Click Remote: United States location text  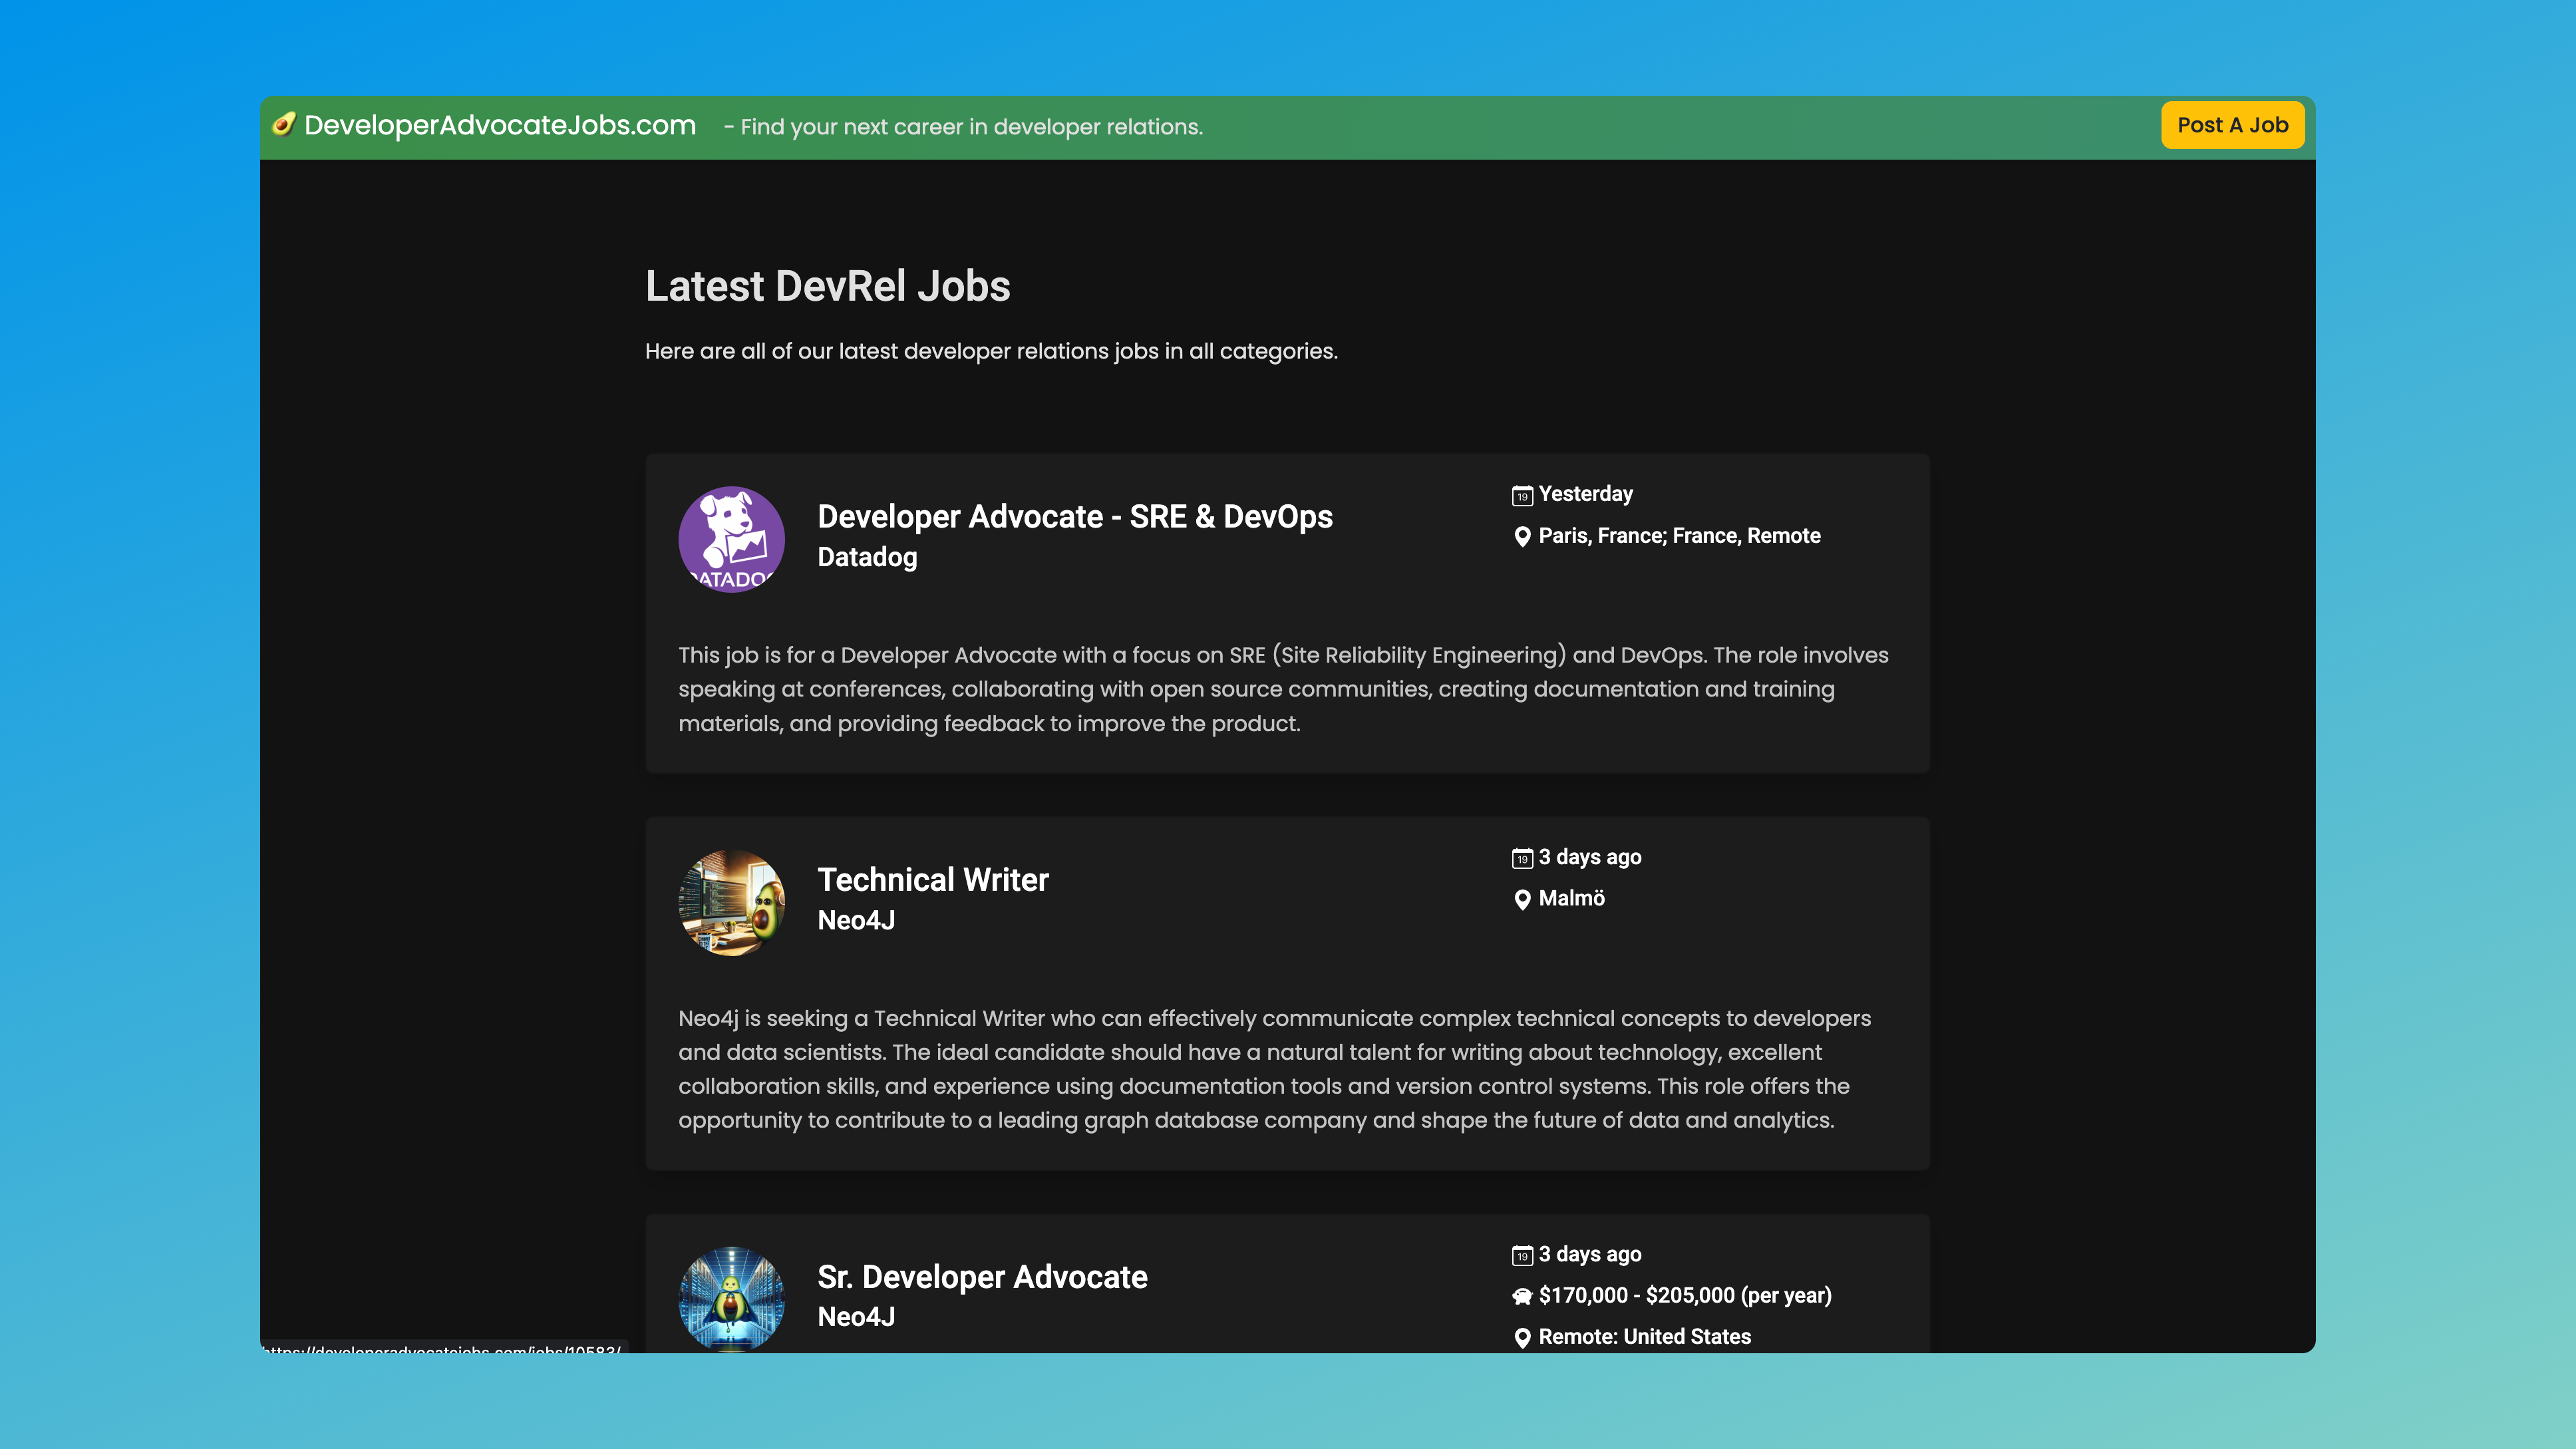1644,1336
